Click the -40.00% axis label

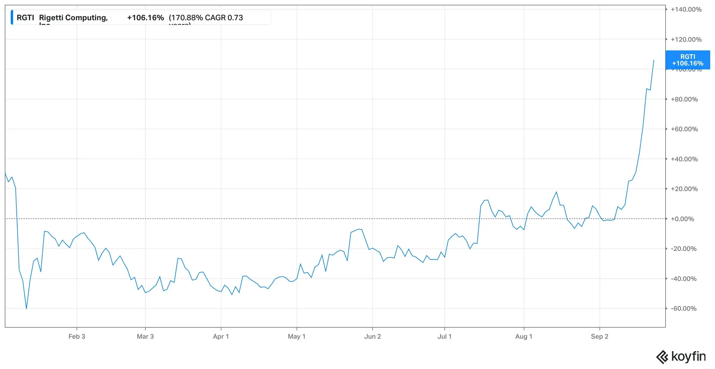click(684, 279)
